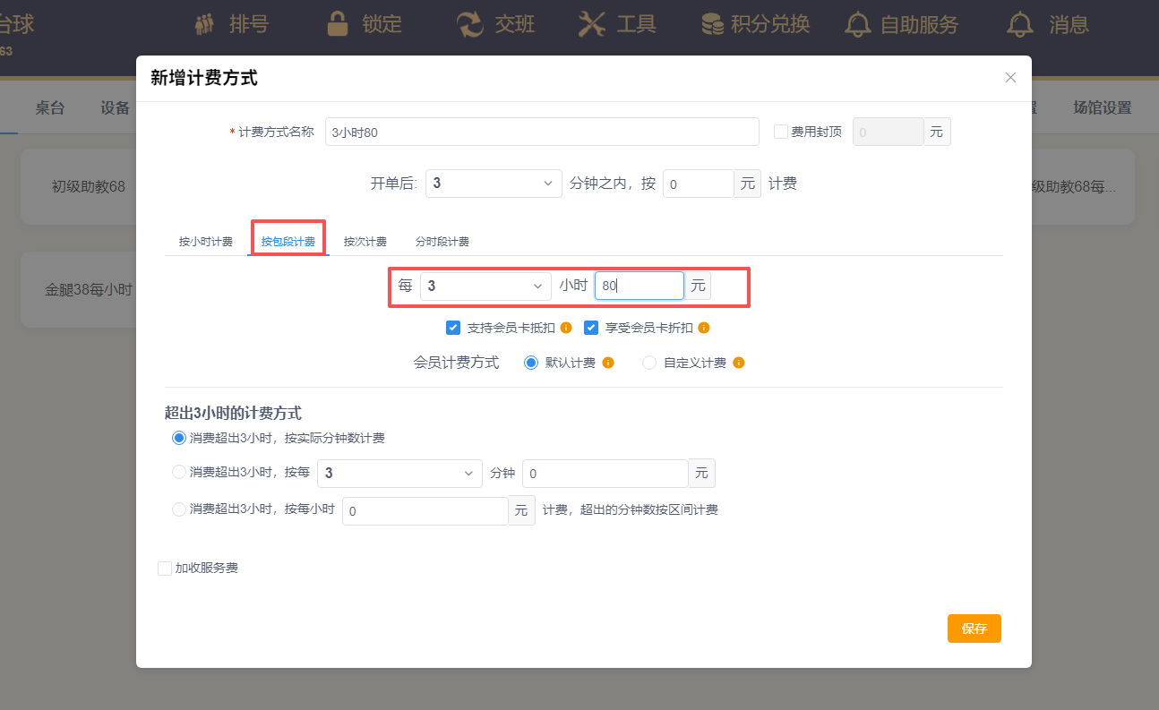Click the 交班 shift-change arrows icon
This screenshot has height=710, width=1159.
469,24
